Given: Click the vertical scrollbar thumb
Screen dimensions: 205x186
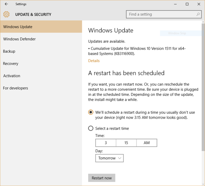Looking at the screenshot, I should coord(203,87).
